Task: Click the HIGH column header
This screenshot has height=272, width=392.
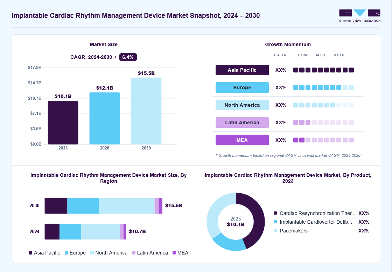Action: (x=339, y=55)
